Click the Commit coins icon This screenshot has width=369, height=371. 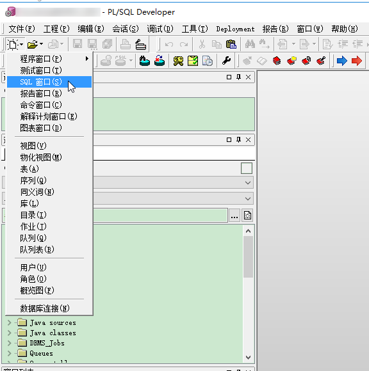106,61
